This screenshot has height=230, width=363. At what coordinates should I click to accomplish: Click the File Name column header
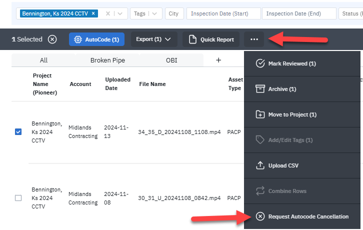pyautogui.click(x=152, y=84)
